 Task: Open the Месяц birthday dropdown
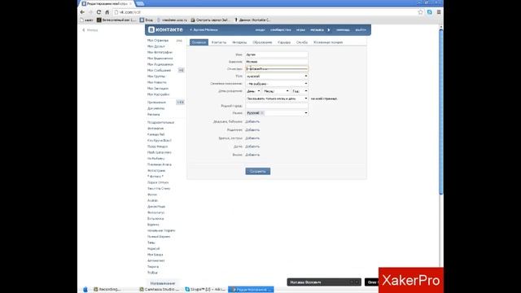tap(276, 91)
